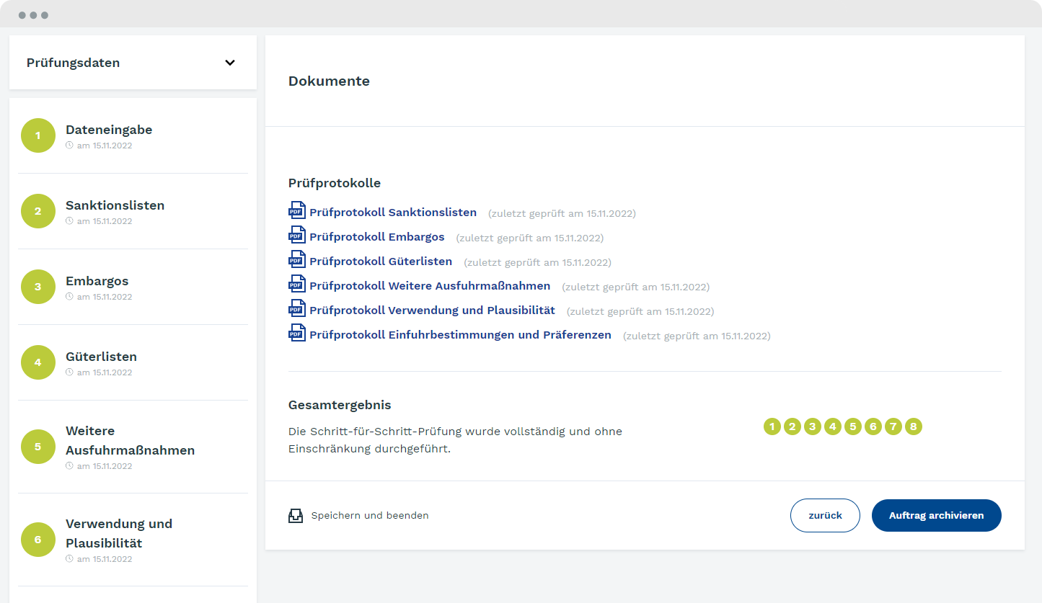Image resolution: width=1042 pixels, height=603 pixels.
Task: Click the zurück button
Action: point(825,516)
